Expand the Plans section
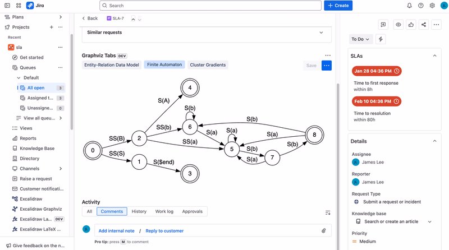This screenshot has height=250, width=449. pos(61,17)
